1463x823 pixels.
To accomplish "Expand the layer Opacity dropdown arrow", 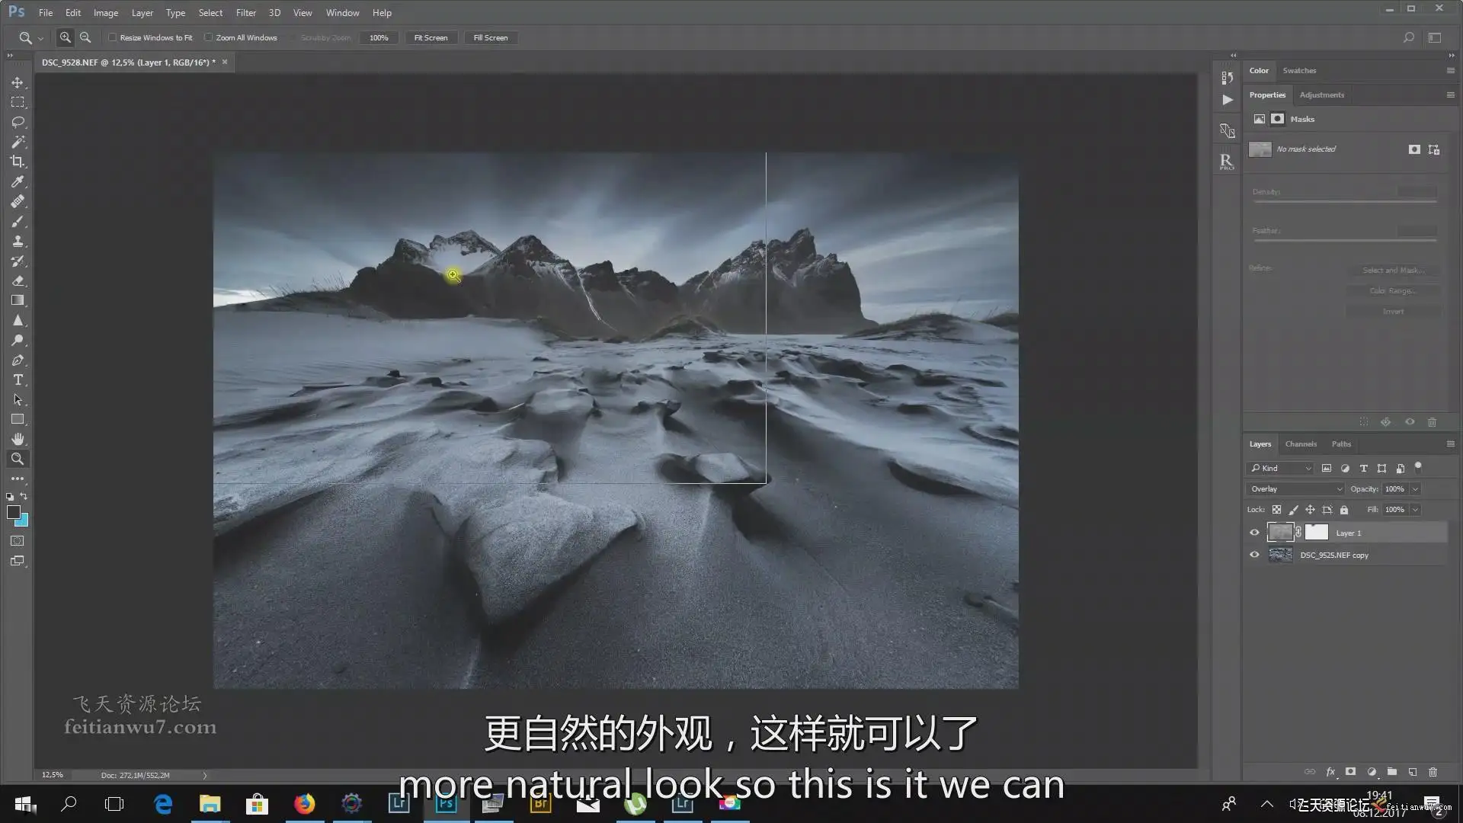I will pyautogui.click(x=1416, y=489).
